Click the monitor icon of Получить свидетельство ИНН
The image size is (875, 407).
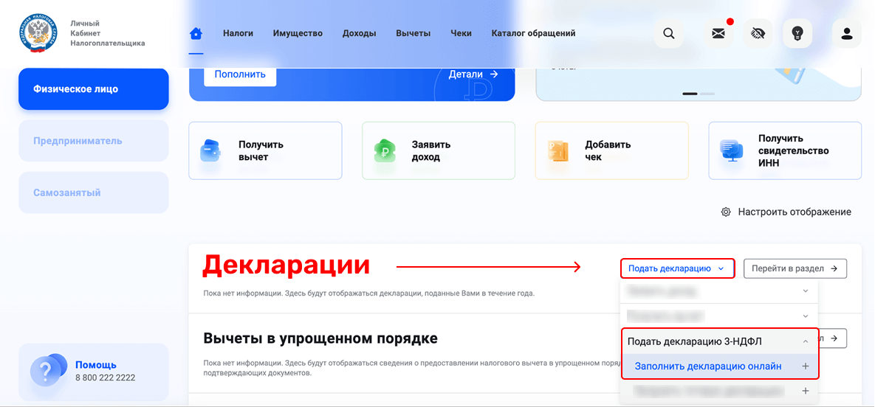point(731,150)
